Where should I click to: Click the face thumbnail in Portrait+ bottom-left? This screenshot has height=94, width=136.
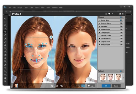[16, 86]
